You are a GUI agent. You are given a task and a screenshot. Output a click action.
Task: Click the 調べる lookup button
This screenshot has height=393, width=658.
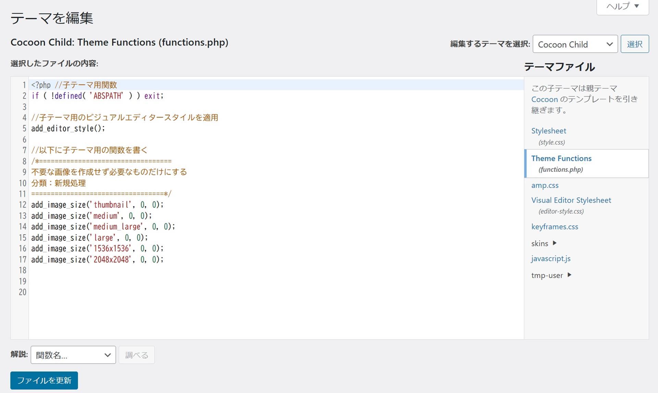point(136,355)
